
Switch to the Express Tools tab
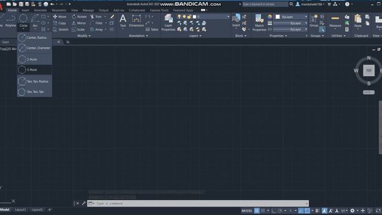159,10
